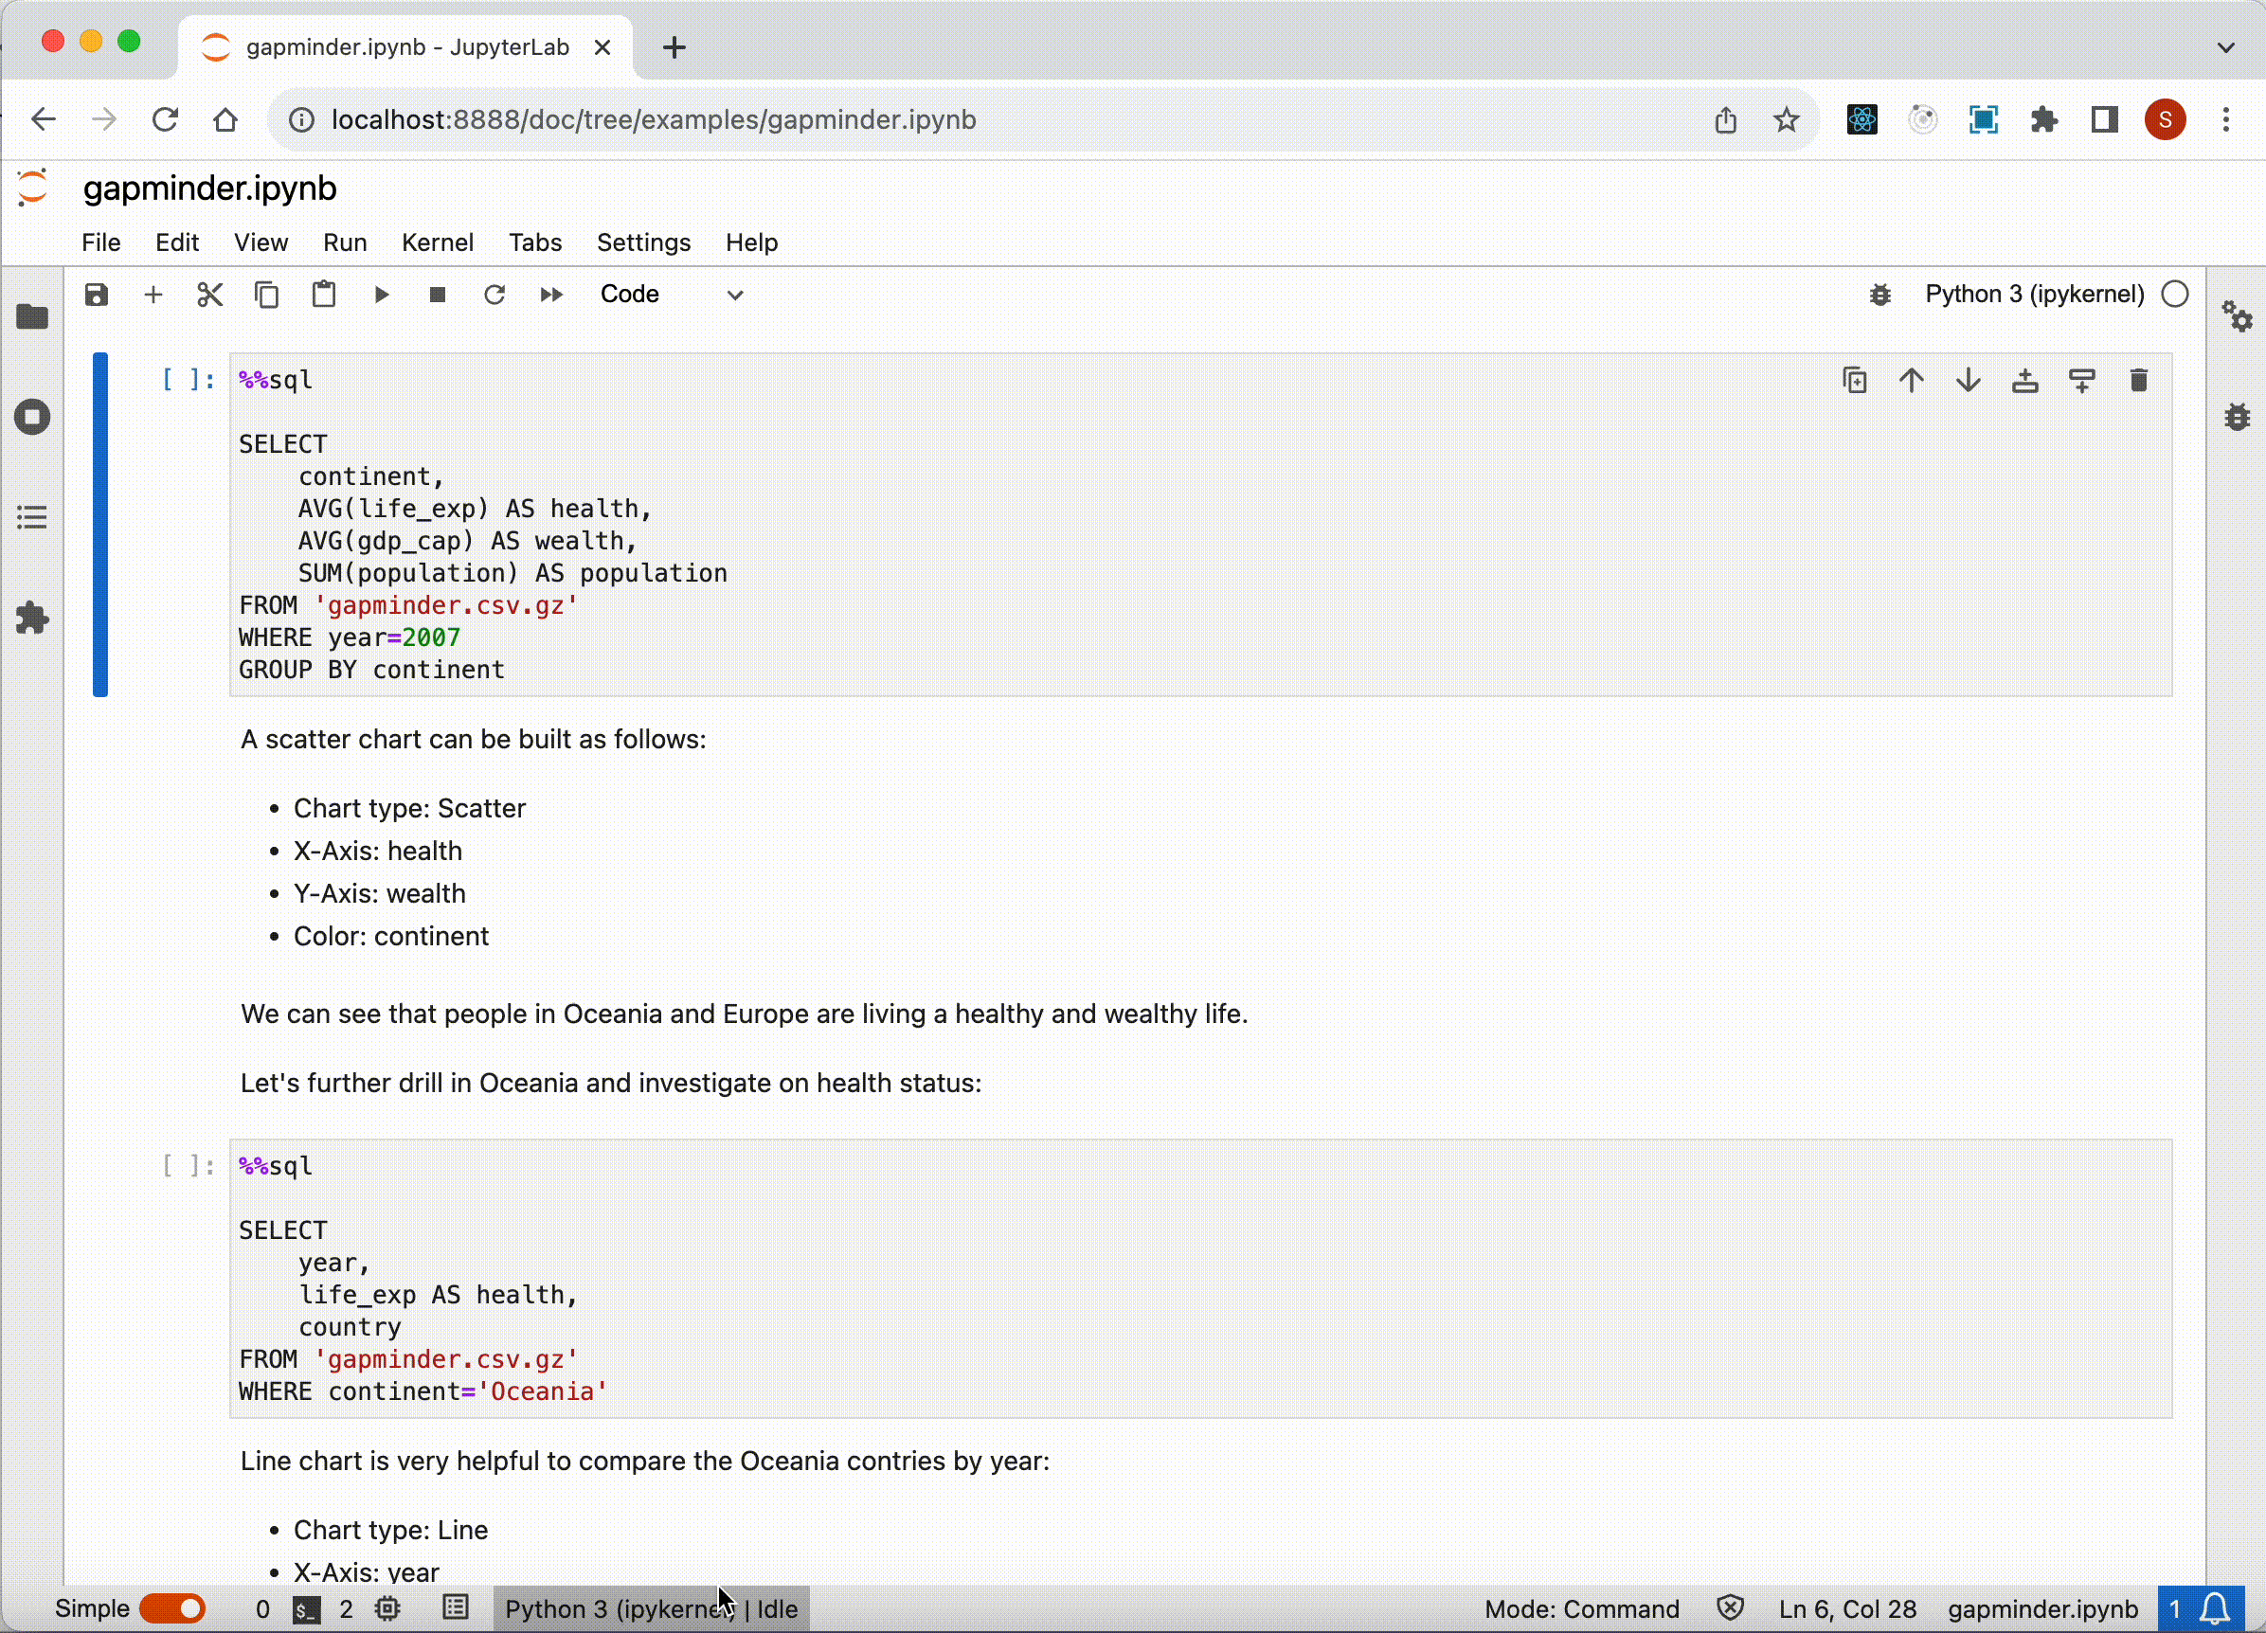Move the active cell down
Screen dimensions: 2266x1633
pos(1968,381)
